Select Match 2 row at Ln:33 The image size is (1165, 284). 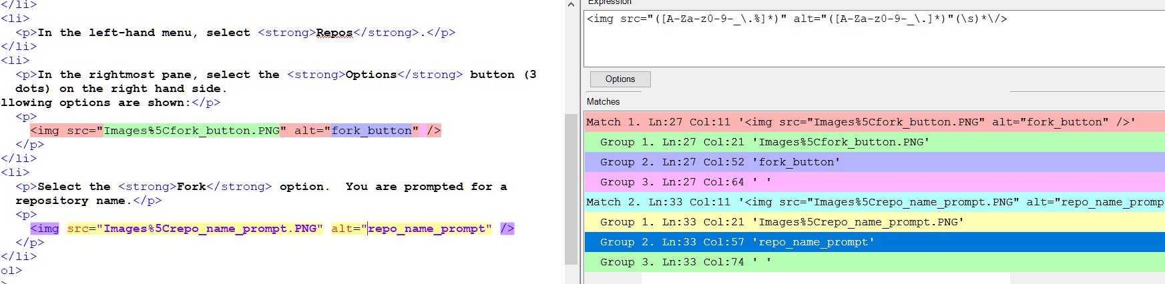(x=875, y=202)
